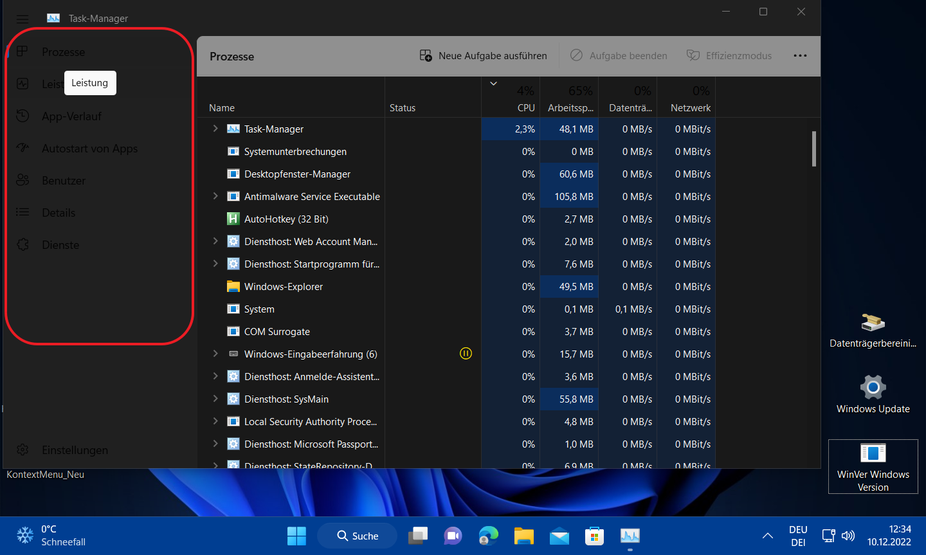926x555 pixels.
Task: Click the Task-Manager process row icon
Action: [233, 129]
